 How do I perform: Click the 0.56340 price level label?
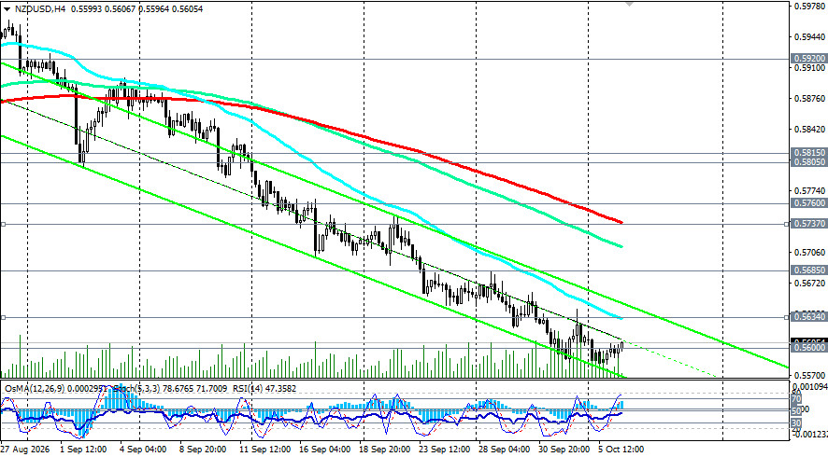coord(809,317)
